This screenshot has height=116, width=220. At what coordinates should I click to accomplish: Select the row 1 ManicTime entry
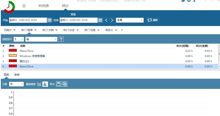point(109,51)
